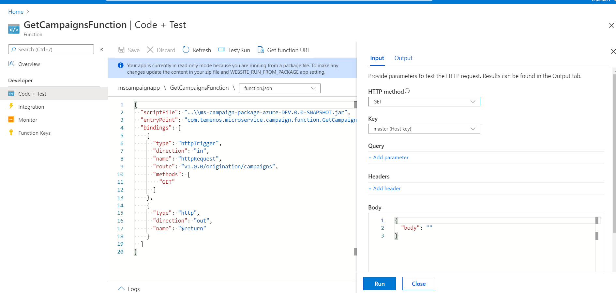Open Monitor from sidebar icon
This screenshot has width=616, height=293.
pos(11,120)
